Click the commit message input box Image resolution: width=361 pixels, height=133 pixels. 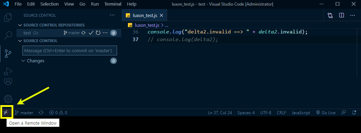pyautogui.click(x=70, y=51)
